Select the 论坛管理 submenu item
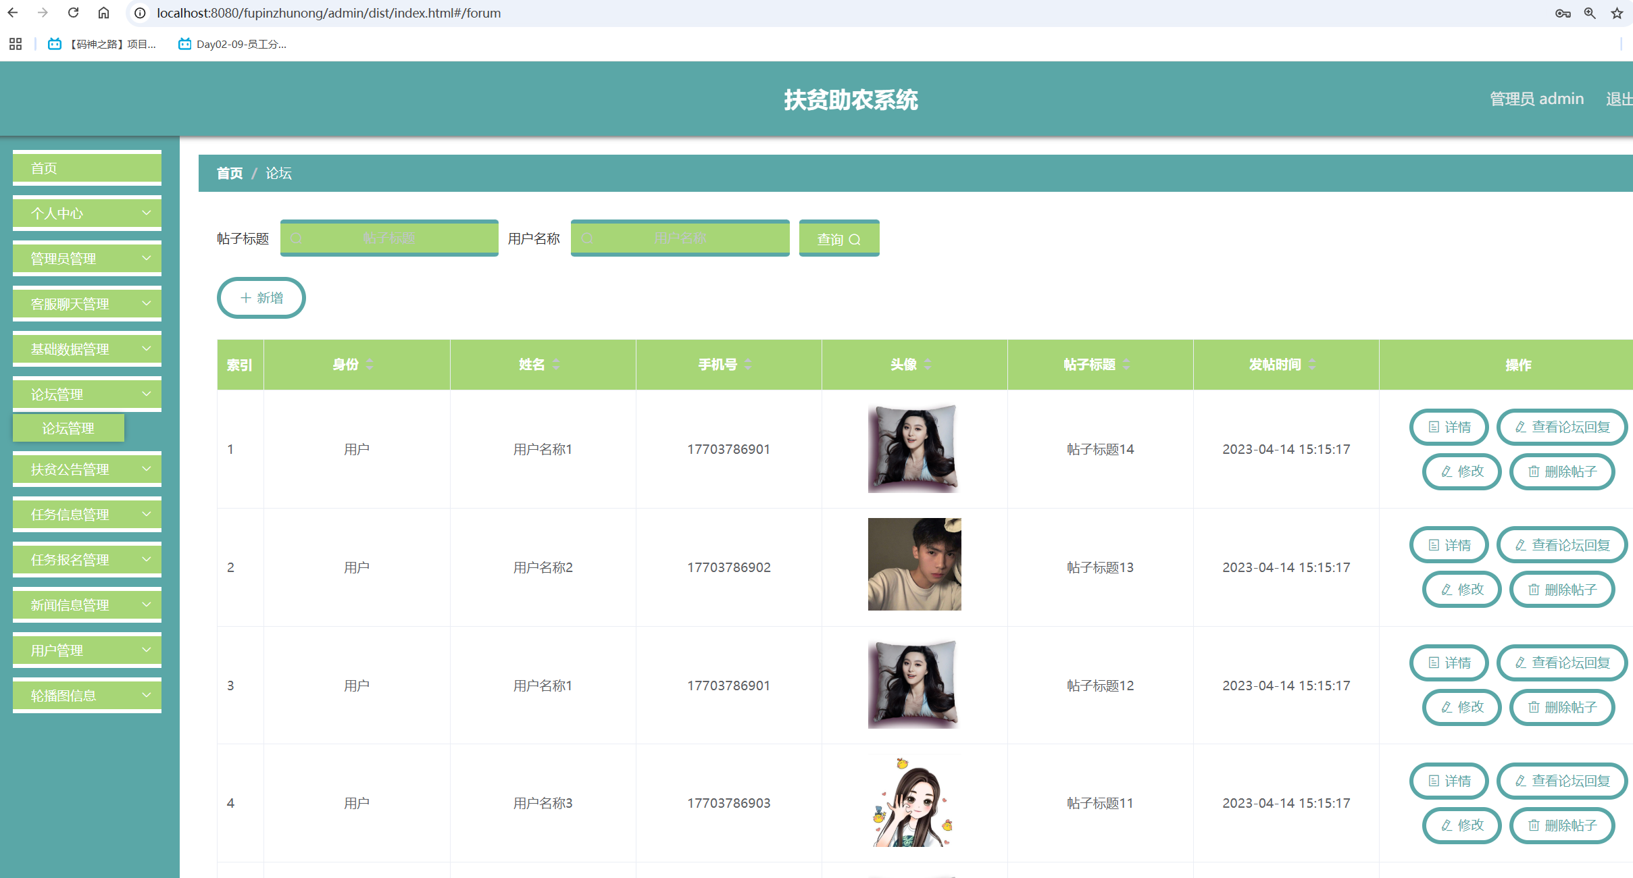This screenshot has width=1633, height=878. 68,428
